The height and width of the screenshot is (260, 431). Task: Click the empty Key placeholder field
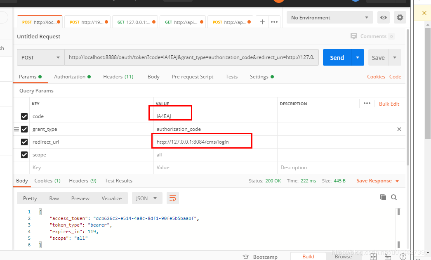pos(91,168)
